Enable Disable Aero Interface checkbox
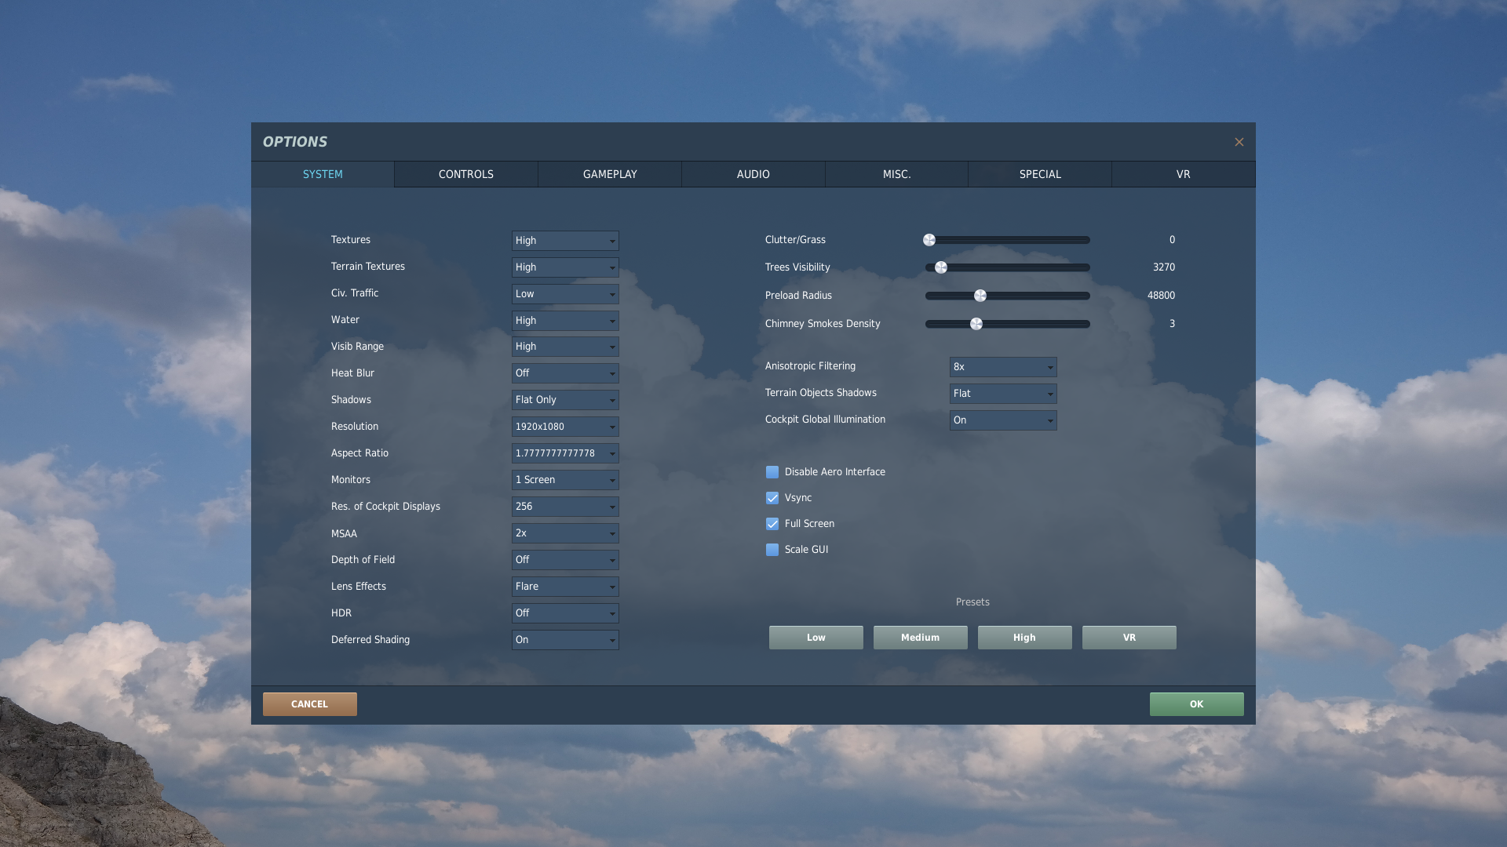The width and height of the screenshot is (1507, 847). tap(772, 472)
